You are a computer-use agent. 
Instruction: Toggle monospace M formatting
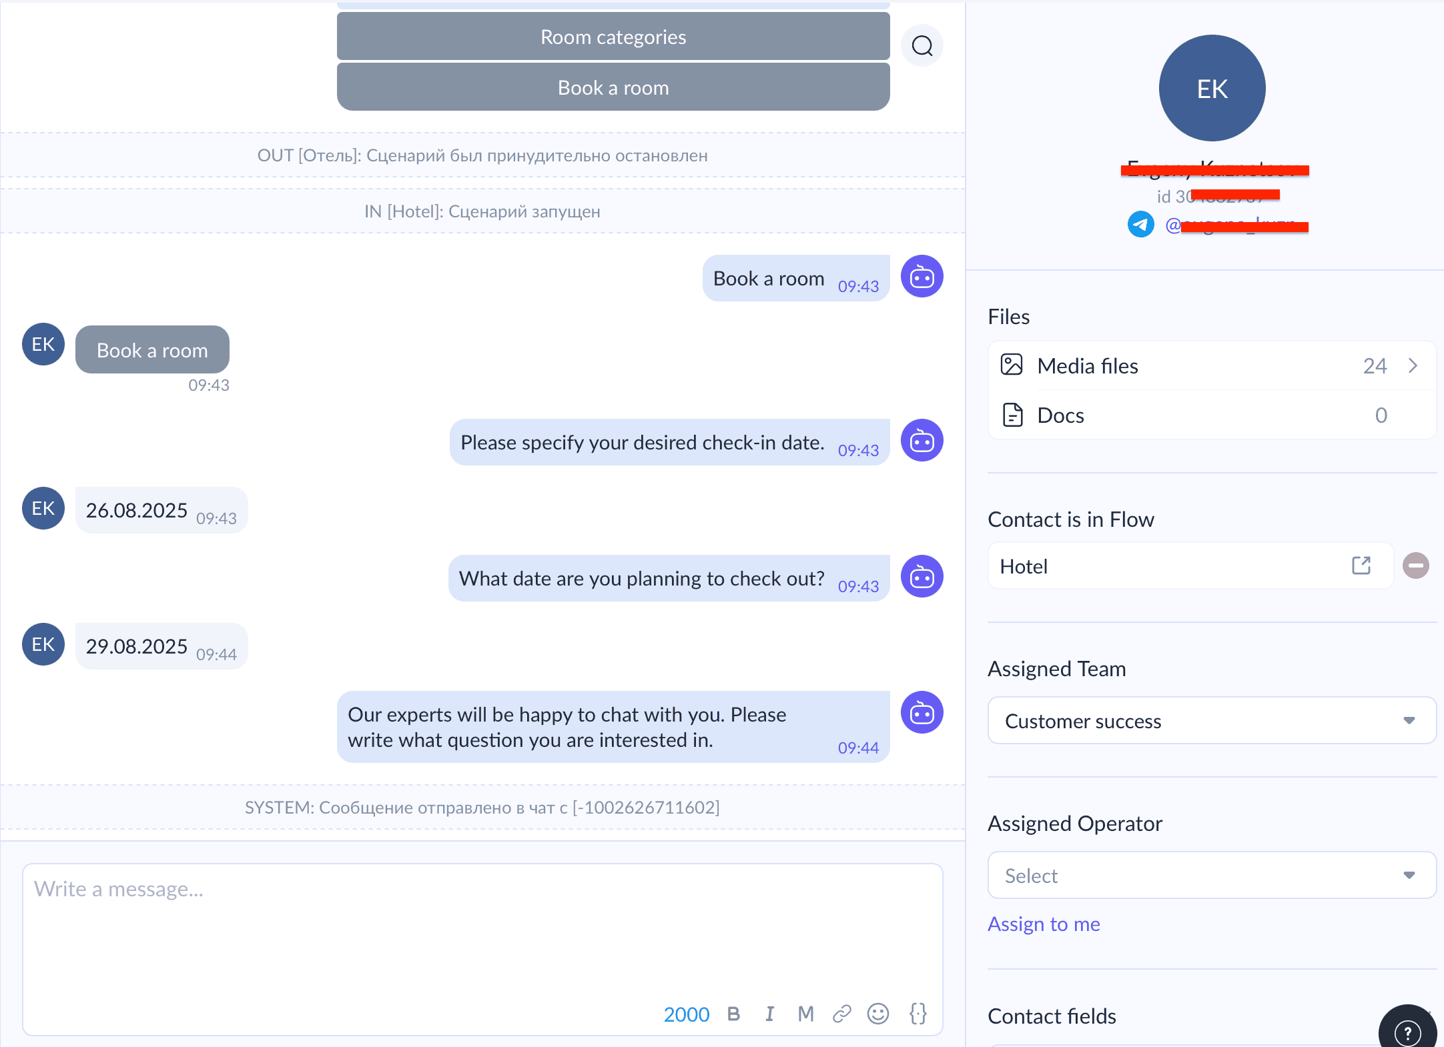pyautogui.click(x=805, y=1014)
